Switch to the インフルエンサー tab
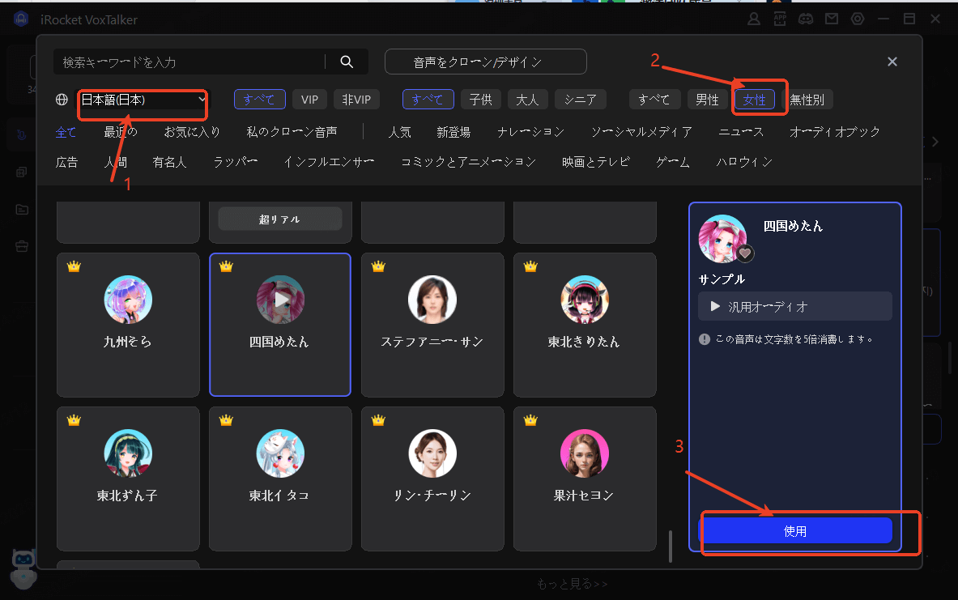Image resolution: width=958 pixels, height=600 pixels. click(x=329, y=162)
